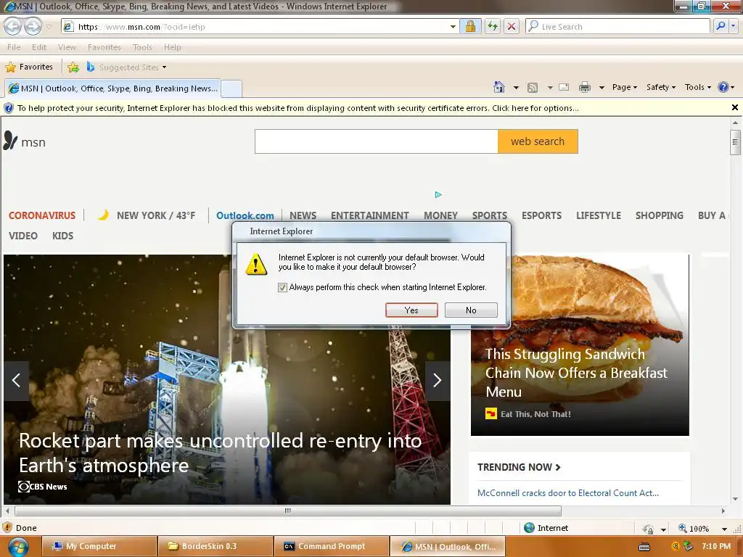Show previous slide in news carousel

click(x=16, y=380)
